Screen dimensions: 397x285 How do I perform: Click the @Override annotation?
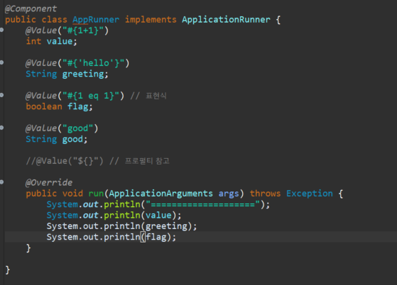coord(49,183)
